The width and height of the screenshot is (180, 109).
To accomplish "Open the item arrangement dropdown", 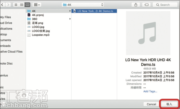I will click(x=37, y=5).
